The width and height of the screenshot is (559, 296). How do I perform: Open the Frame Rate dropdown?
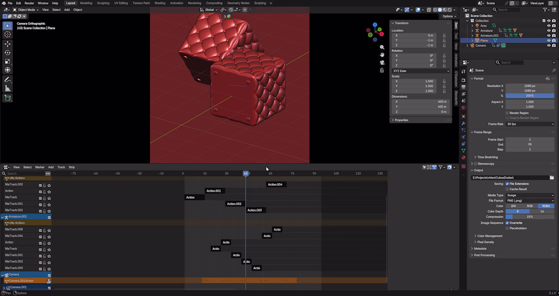click(530, 124)
